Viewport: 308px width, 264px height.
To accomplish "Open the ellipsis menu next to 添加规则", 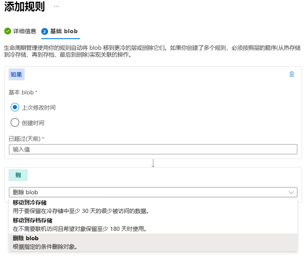I will pyautogui.click(x=57, y=6).
